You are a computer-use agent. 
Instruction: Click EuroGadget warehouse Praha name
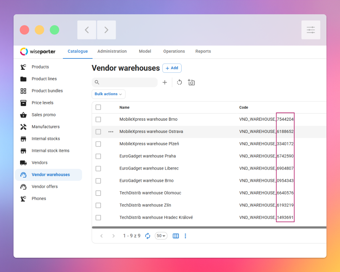coord(148,156)
